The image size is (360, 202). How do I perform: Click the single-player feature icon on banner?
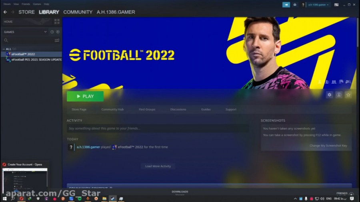coord(320,82)
